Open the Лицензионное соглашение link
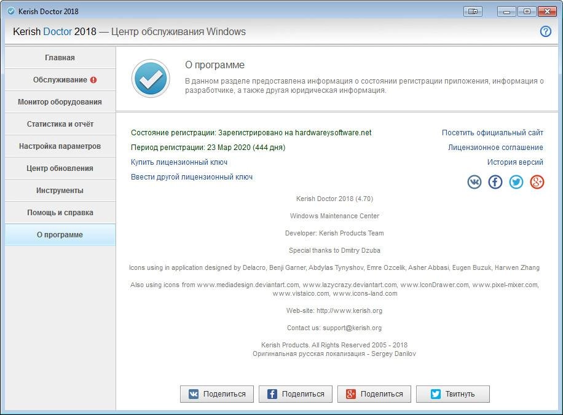Image resolution: width=563 pixels, height=415 pixels. point(495,148)
